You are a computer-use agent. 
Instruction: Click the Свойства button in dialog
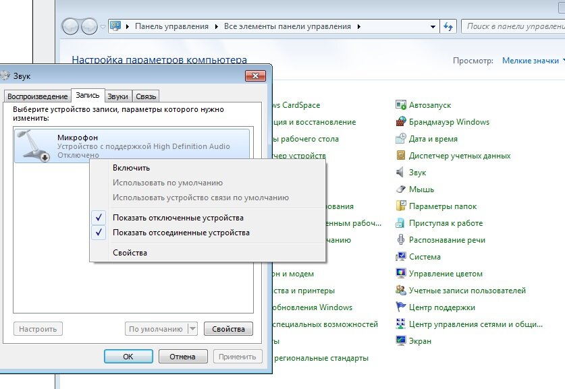coord(228,328)
